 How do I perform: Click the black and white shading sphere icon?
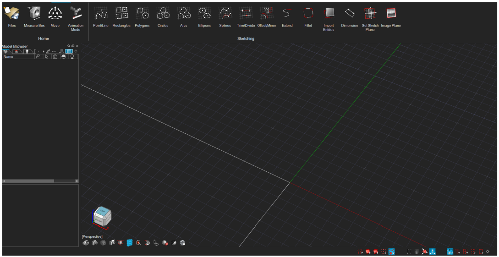click(x=174, y=243)
